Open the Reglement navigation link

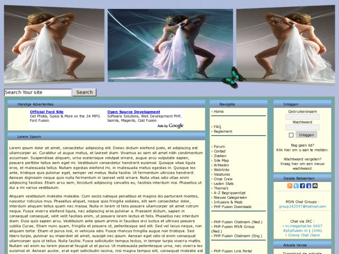click(x=223, y=132)
